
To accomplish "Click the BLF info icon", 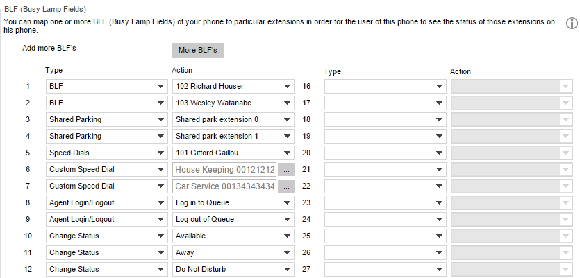I will tap(572, 24).
